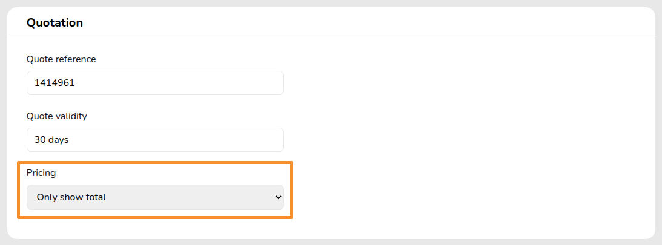This screenshot has width=662, height=245.
Task: Place cursor on the '30 days' text
Action: point(51,140)
